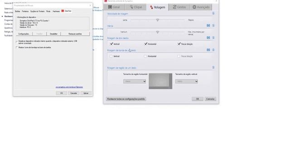This screenshot has width=290, height=163.
Task: Play the inertia demo video icon
Action: (x=208, y=25)
